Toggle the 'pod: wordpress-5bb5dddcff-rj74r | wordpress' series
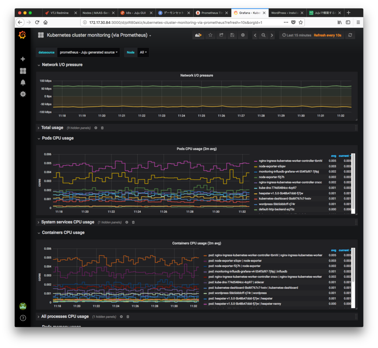378x348 pixels. [237, 293]
